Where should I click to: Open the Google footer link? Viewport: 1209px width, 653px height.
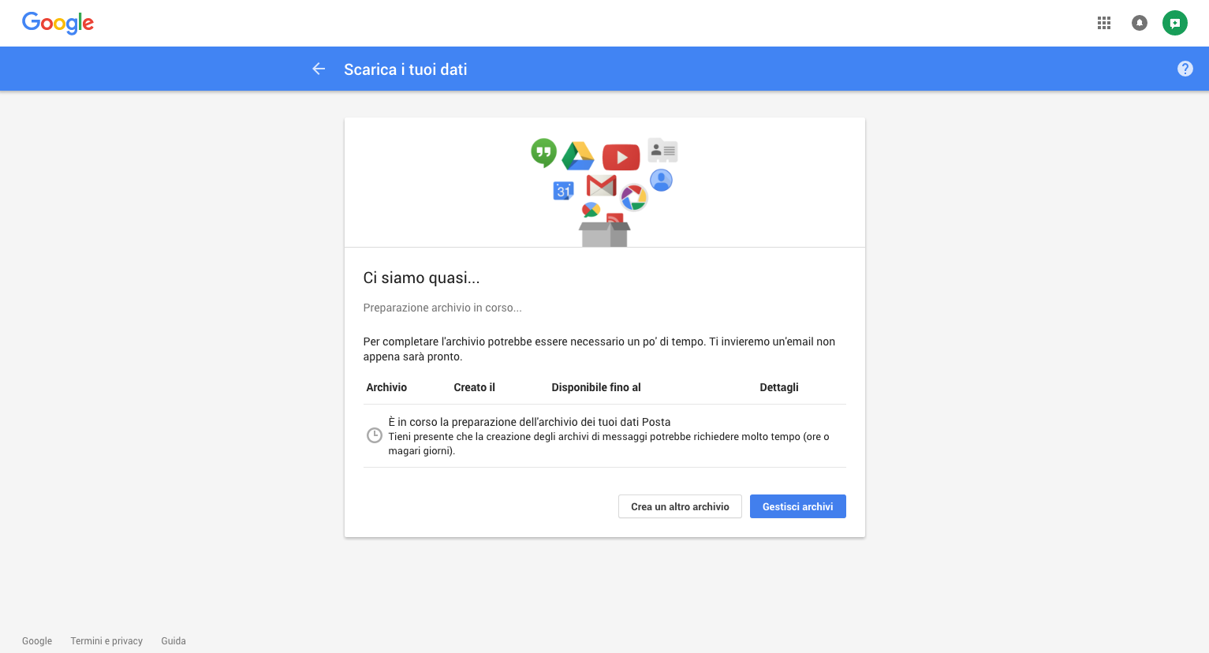coord(37,641)
